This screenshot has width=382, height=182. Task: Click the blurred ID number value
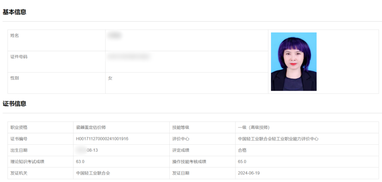tap(128, 57)
